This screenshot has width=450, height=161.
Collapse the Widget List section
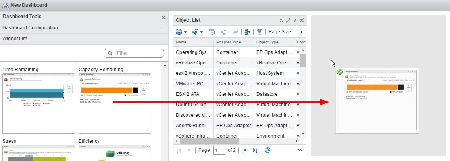(163, 39)
